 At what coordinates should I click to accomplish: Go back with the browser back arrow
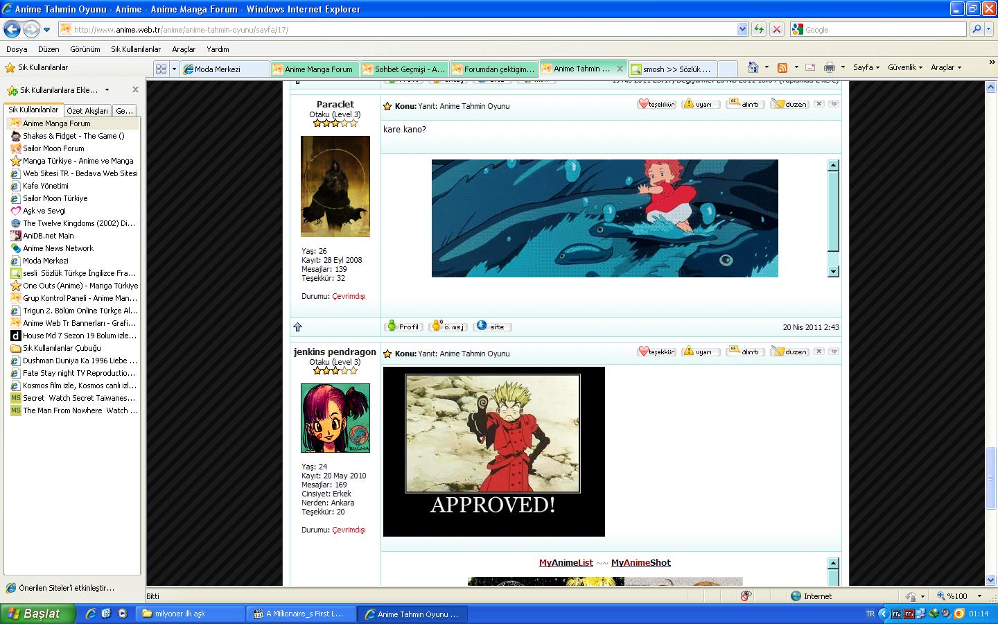(12, 29)
